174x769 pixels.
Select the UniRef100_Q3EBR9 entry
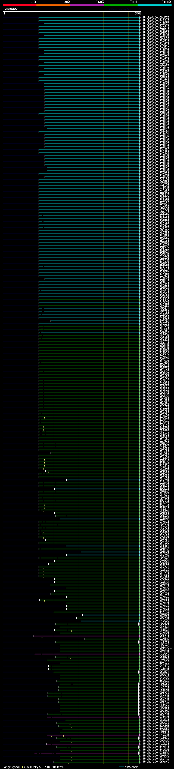pyautogui.click(x=156, y=753)
